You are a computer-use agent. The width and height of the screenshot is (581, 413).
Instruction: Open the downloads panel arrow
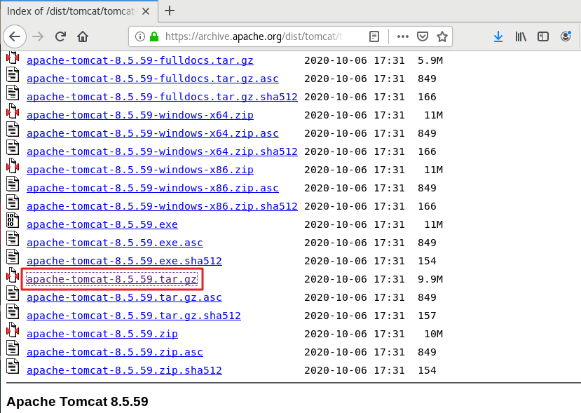coord(498,36)
